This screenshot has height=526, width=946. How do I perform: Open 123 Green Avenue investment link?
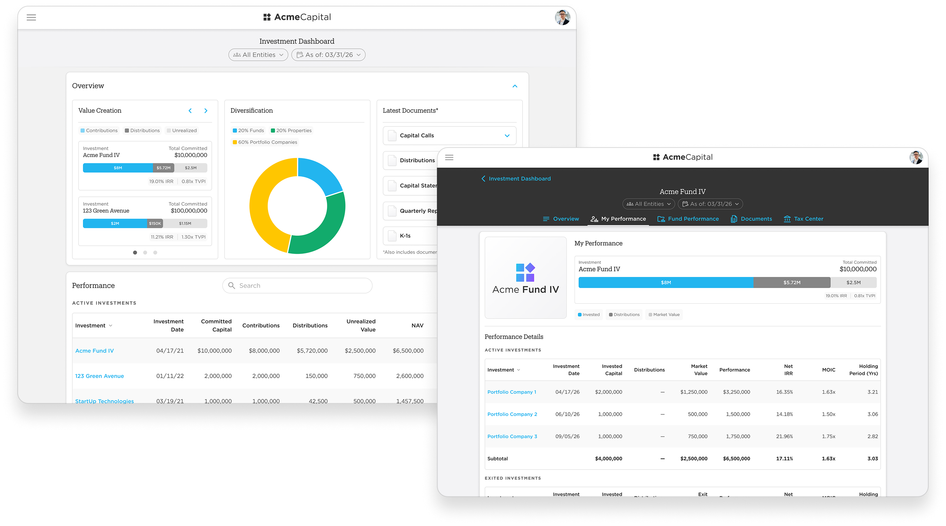point(99,376)
